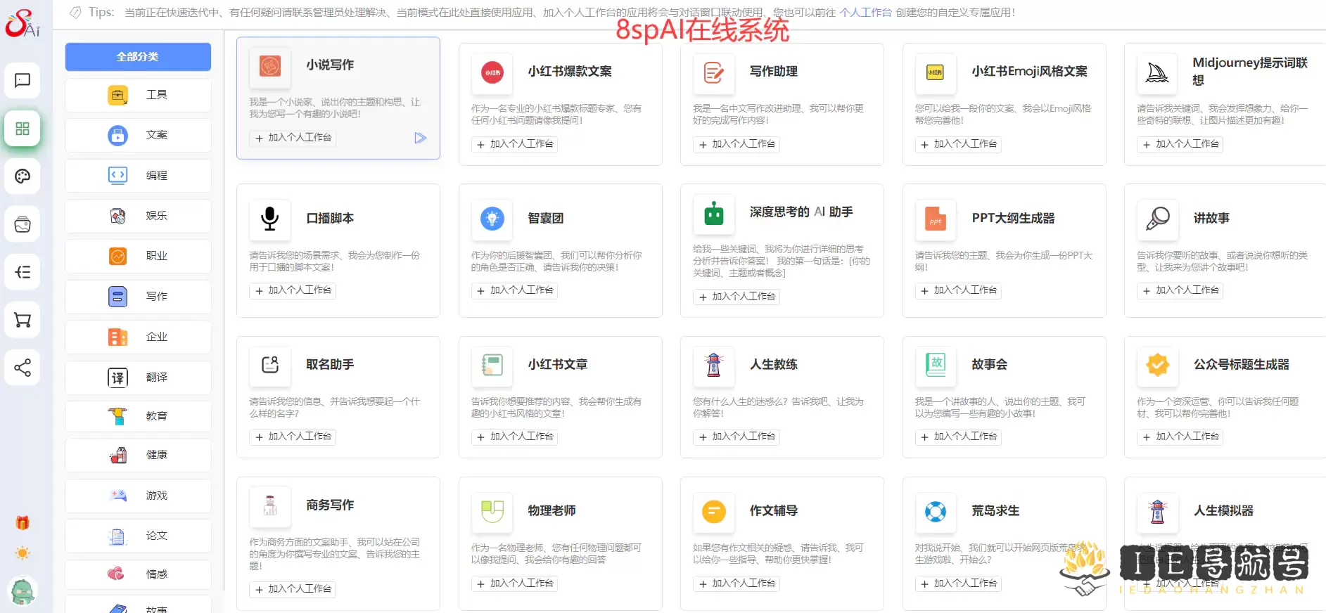The height and width of the screenshot is (613, 1326).
Task: Open the user avatar at sidebar bottom
Action: click(x=23, y=591)
